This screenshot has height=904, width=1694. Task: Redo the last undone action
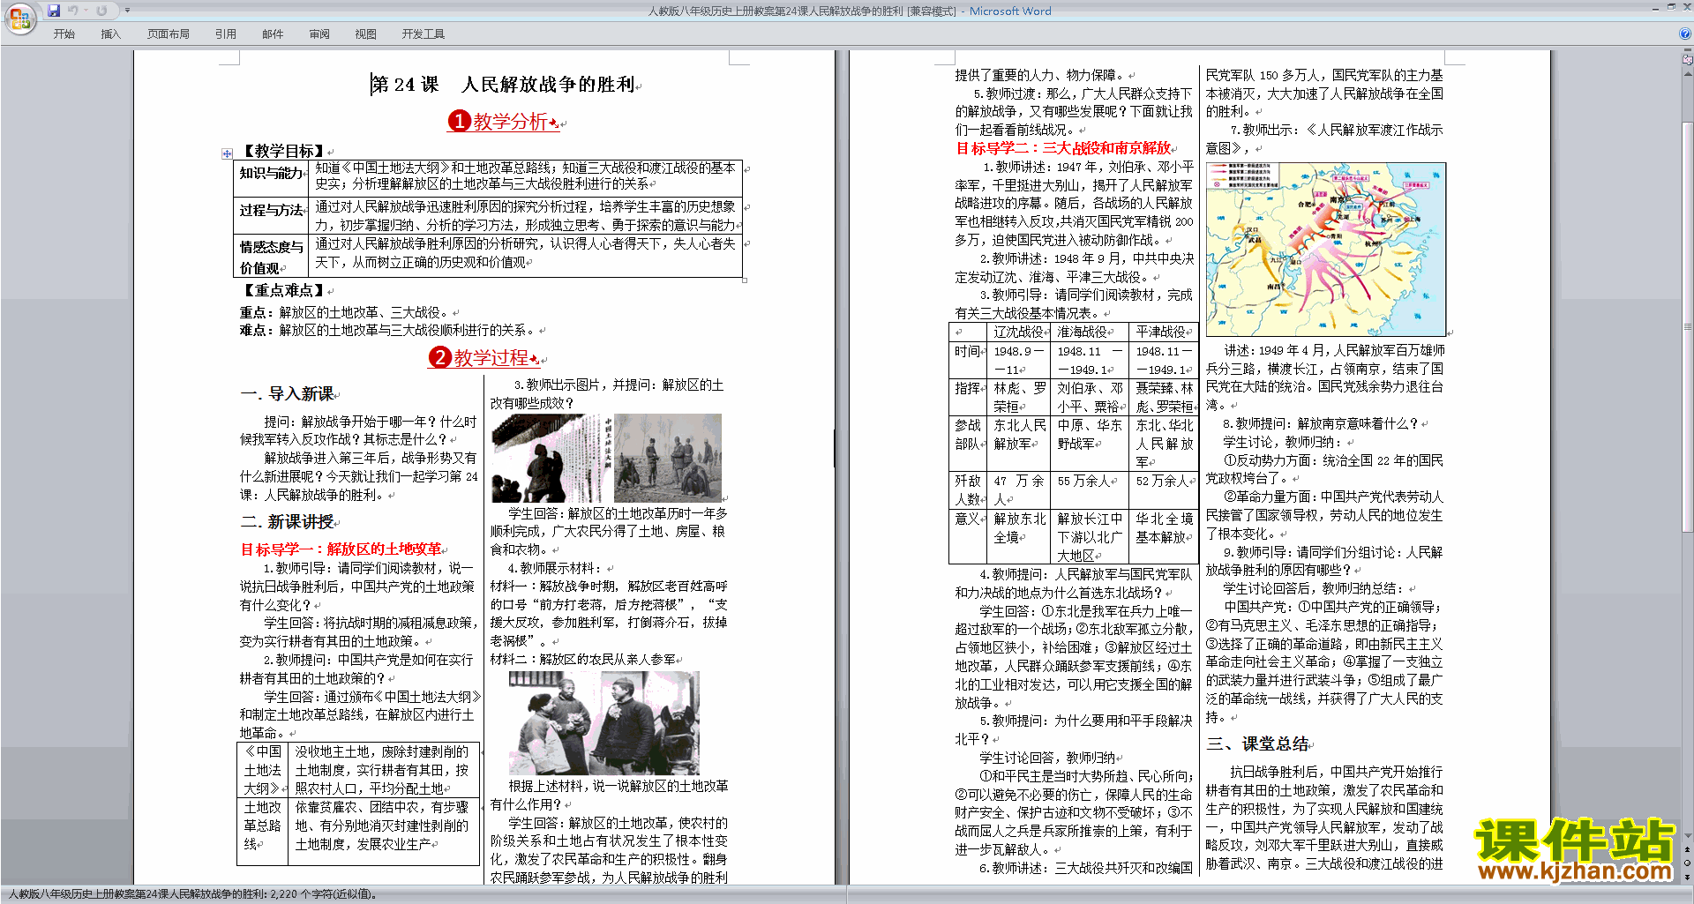tap(101, 11)
